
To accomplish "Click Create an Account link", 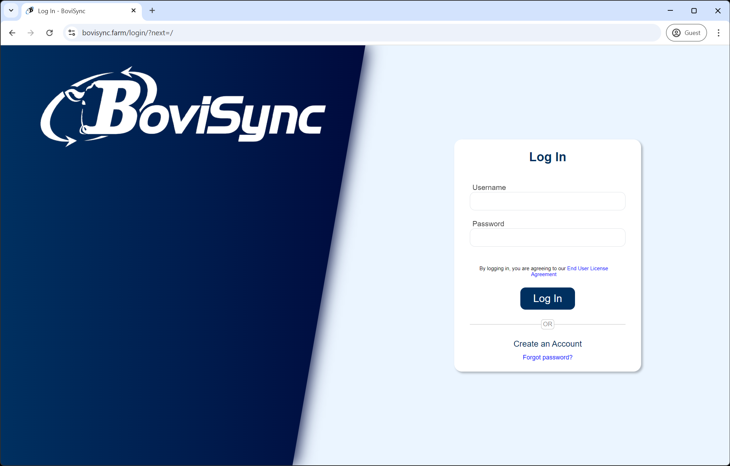I will pyautogui.click(x=547, y=344).
